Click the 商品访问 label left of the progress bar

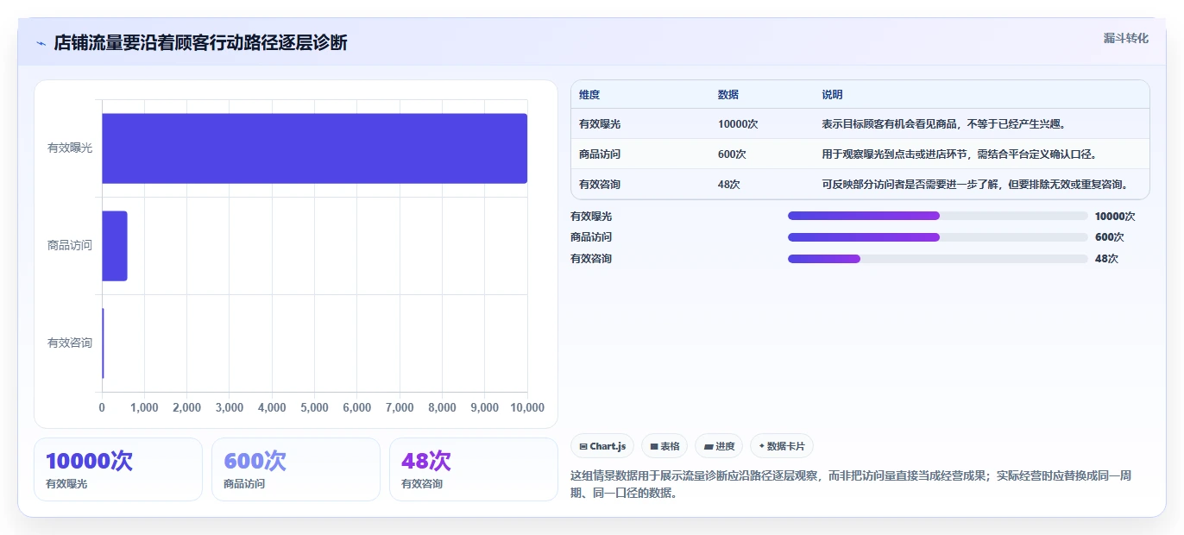pos(591,237)
